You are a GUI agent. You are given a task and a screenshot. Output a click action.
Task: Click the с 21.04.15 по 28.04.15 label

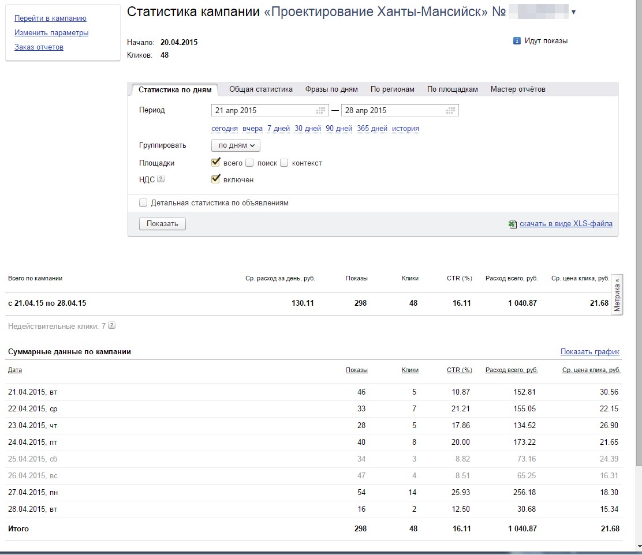(x=47, y=303)
